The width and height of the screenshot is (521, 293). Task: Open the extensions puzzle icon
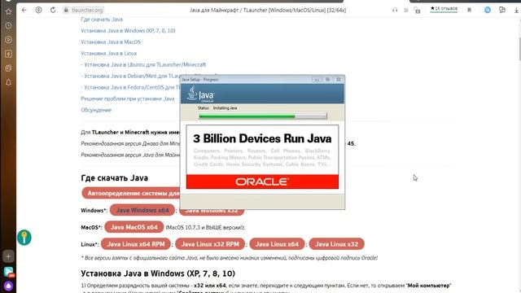pyautogui.click(x=502, y=10)
